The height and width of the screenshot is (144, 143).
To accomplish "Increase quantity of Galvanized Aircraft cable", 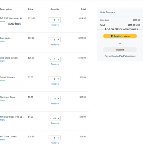I will [x=59, y=20].
